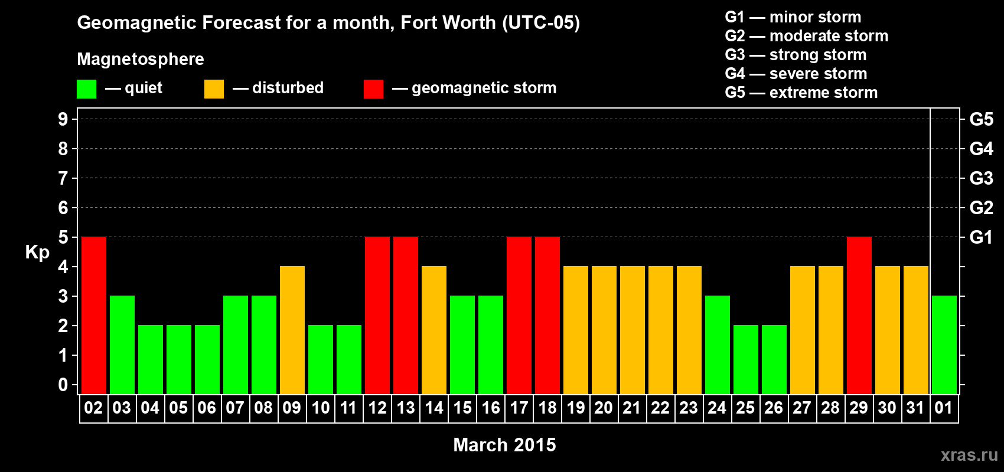Select the green bar for day 03

point(122,345)
